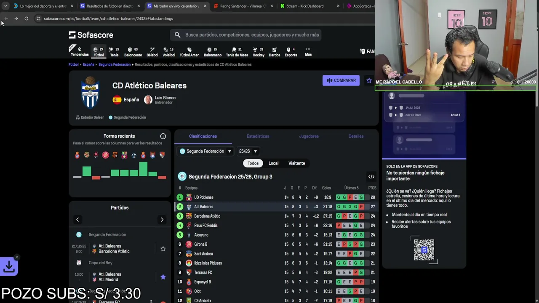Screen dimensions: 539x303
Task: Click the browser address bar URL
Action: (x=108, y=19)
